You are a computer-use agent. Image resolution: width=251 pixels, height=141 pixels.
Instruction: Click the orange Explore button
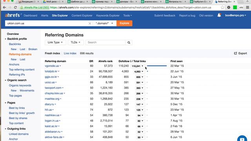[x=124, y=23]
